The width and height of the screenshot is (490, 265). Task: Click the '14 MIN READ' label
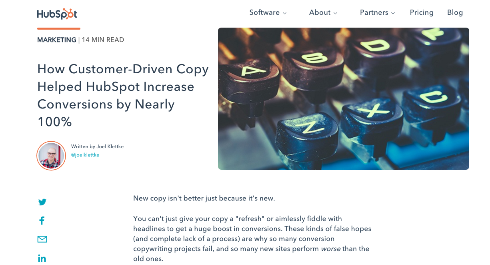103,40
